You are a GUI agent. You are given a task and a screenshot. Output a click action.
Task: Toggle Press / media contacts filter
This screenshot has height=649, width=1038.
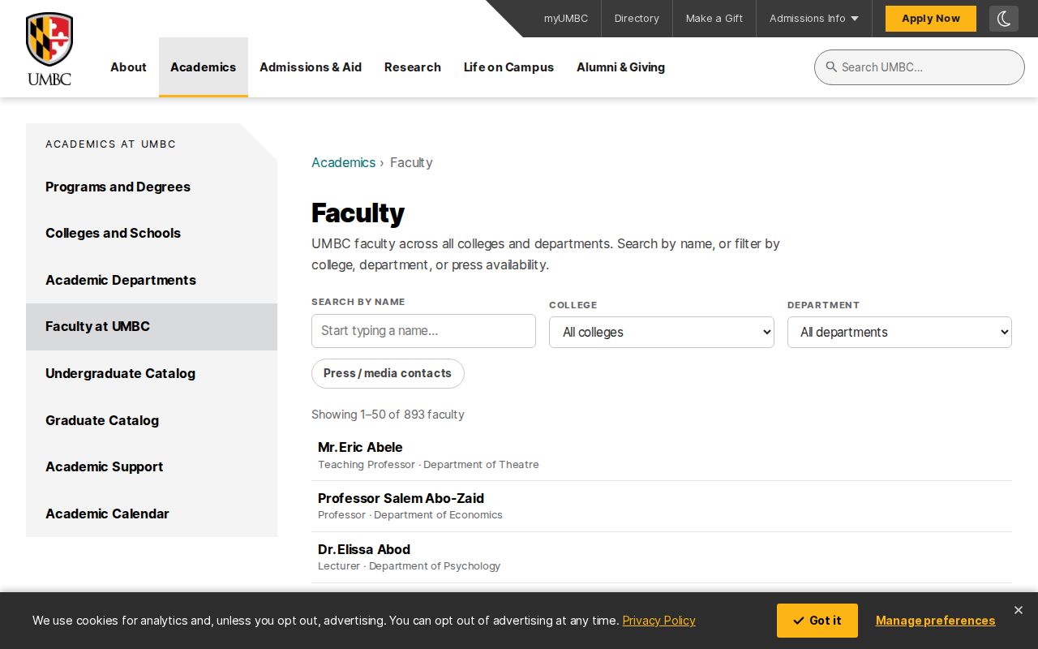(388, 373)
